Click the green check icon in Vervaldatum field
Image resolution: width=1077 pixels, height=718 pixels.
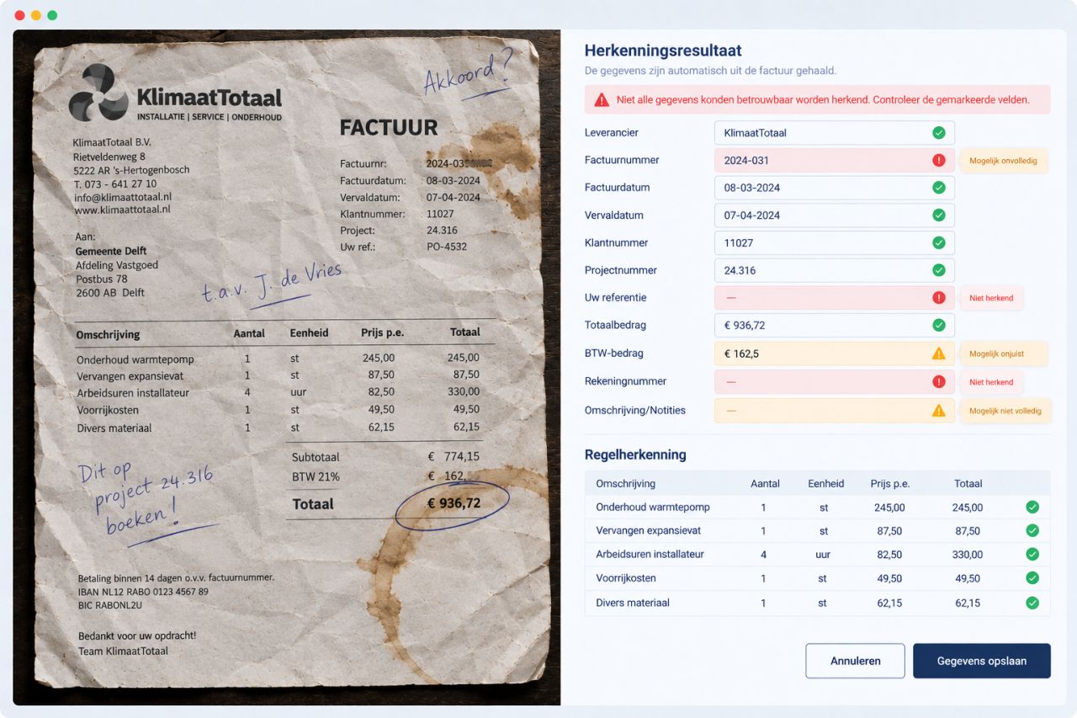coord(938,215)
